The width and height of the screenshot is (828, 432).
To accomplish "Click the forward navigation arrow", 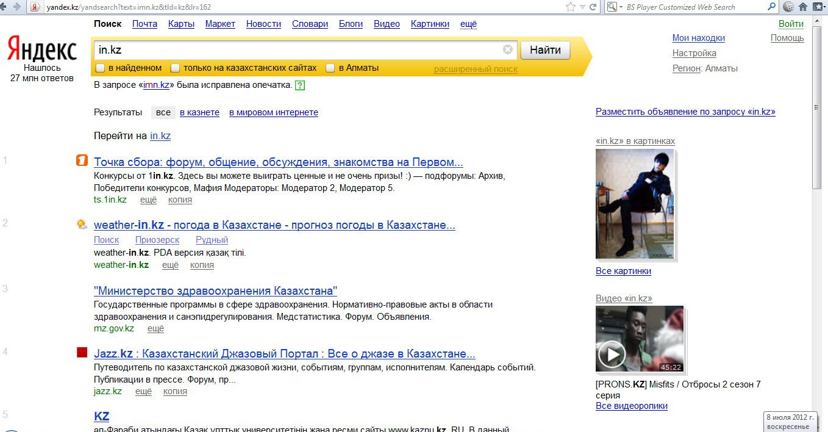I will (16, 7).
